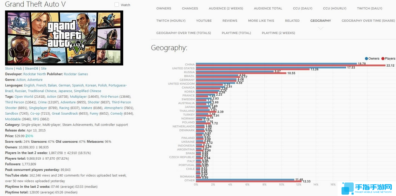
Task: Open the SteamDB link
Action: [x=31, y=69]
